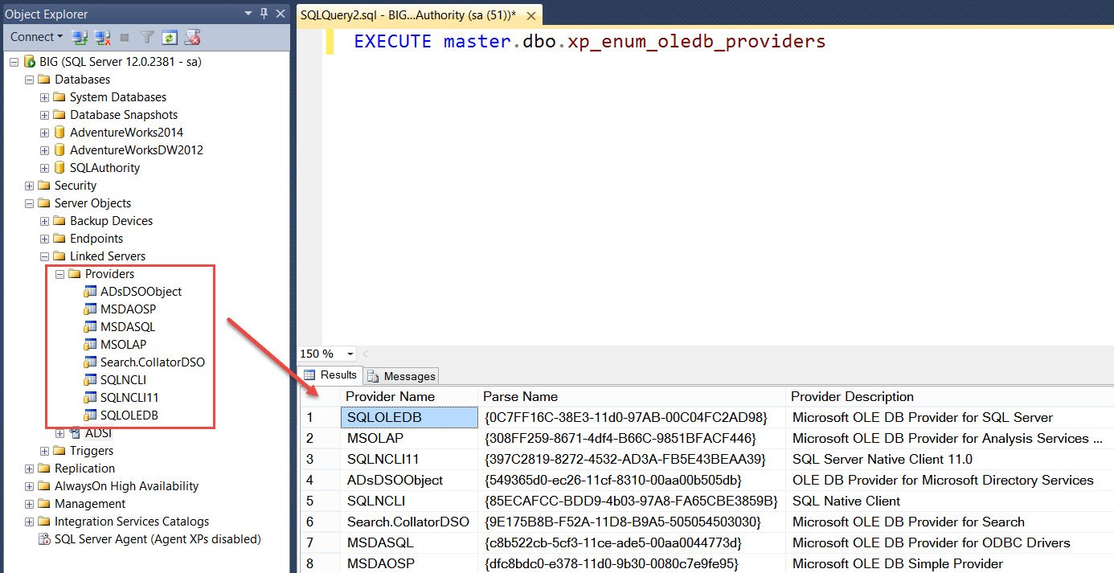Click the SQLNCLI provider icon in tree
The width and height of the screenshot is (1114, 573).
(x=90, y=380)
